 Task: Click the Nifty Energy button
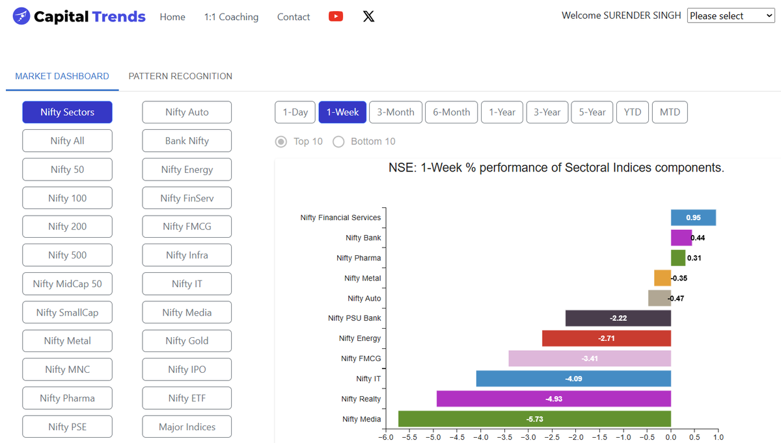coord(187,170)
